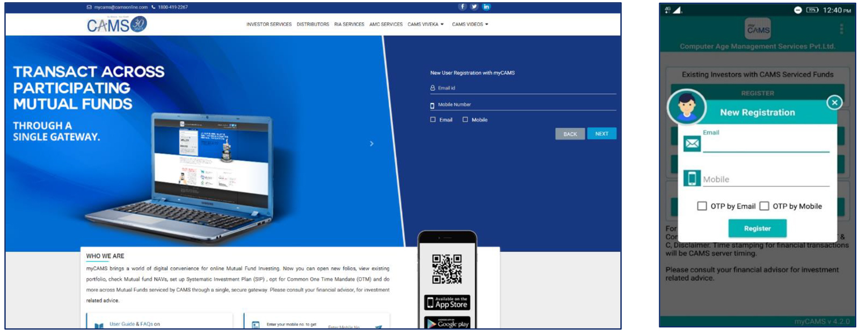
Task: Click the NEXT button
Action: click(x=601, y=134)
